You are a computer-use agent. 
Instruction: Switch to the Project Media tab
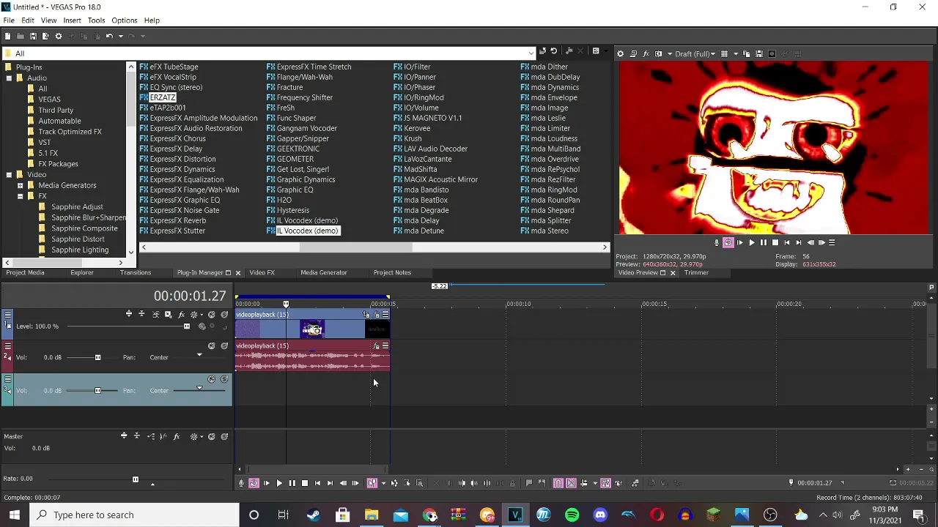(x=26, y=272)
